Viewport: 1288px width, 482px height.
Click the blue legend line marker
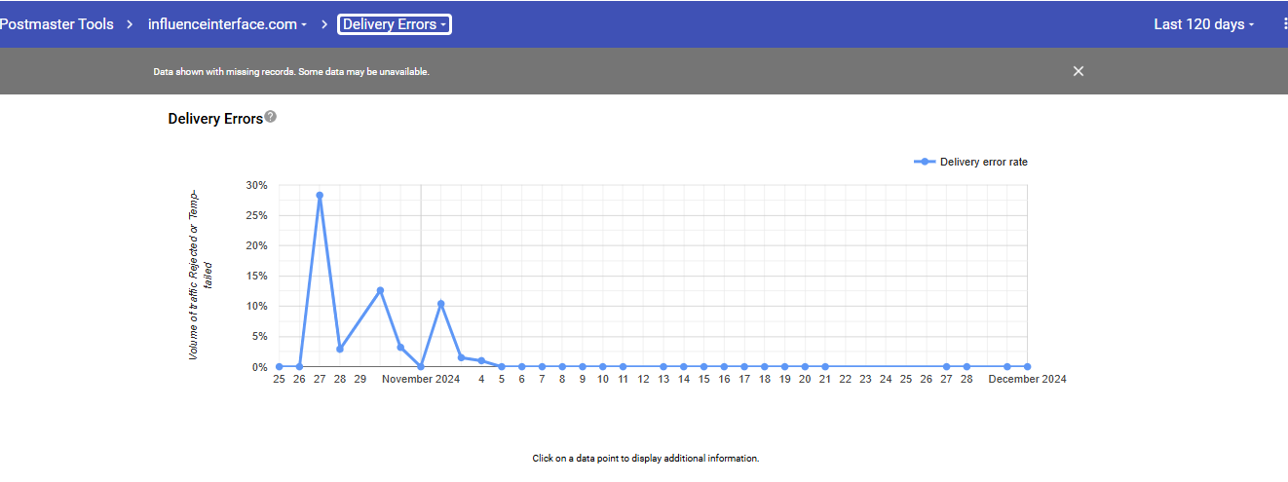(x=925, y=162)
